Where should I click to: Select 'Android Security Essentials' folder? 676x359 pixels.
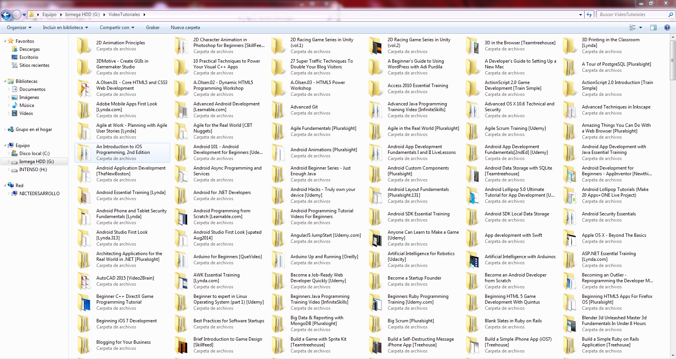tap(608, 217)
